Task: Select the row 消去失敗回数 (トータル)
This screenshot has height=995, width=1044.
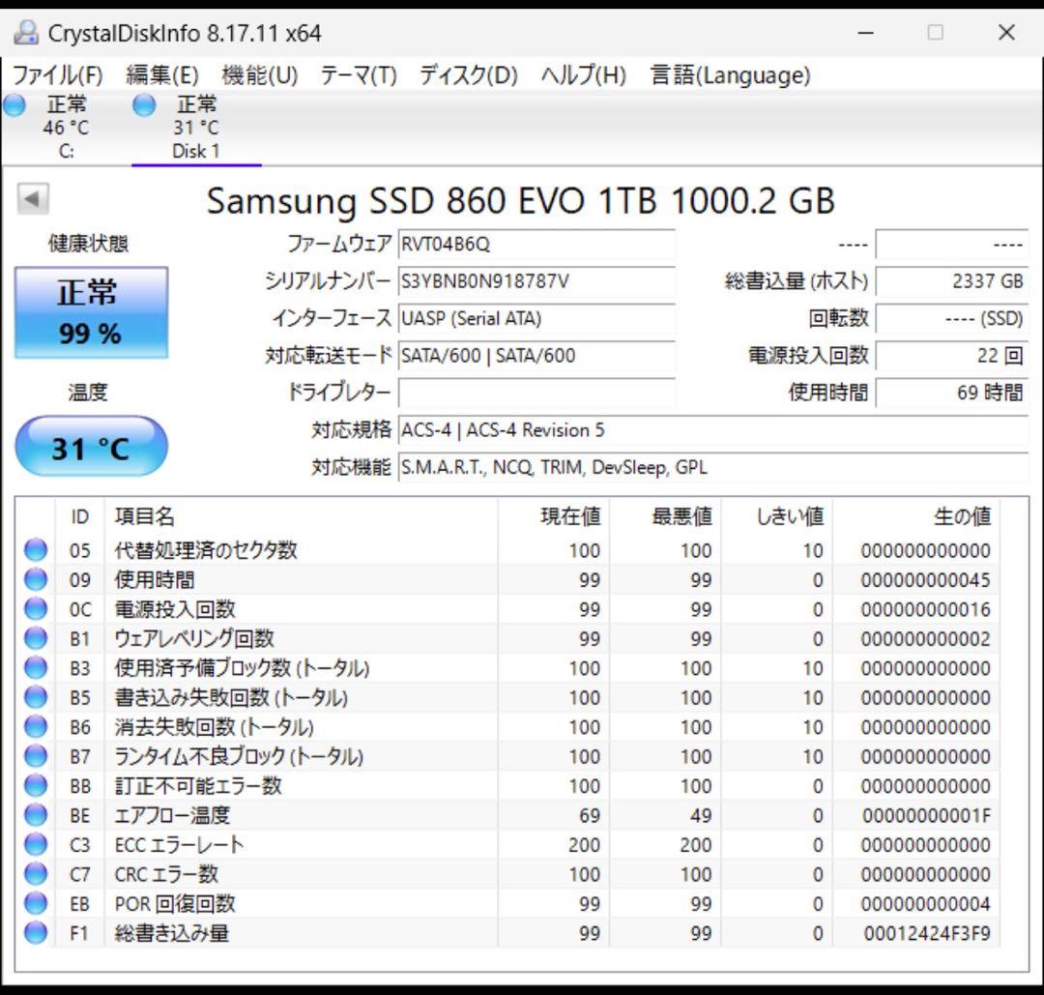Action: pos(507,726)
